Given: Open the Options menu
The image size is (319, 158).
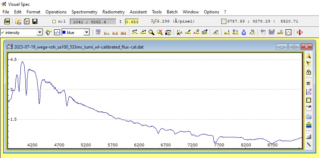Looking at the screenshot, I should [x=211, y=12].
